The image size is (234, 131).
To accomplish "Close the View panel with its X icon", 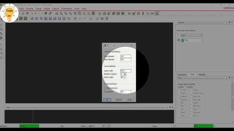I will (x=173, y=107).
